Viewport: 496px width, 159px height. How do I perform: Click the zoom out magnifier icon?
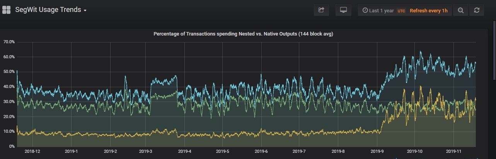click(460, 10)
